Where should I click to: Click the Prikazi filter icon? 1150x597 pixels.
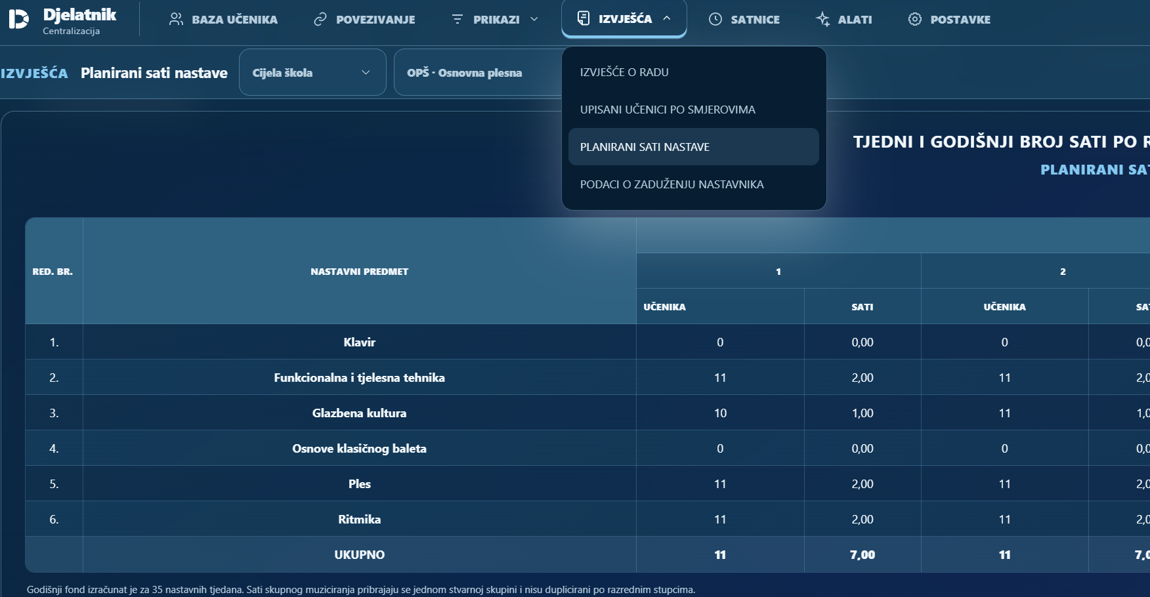point(458,19)
